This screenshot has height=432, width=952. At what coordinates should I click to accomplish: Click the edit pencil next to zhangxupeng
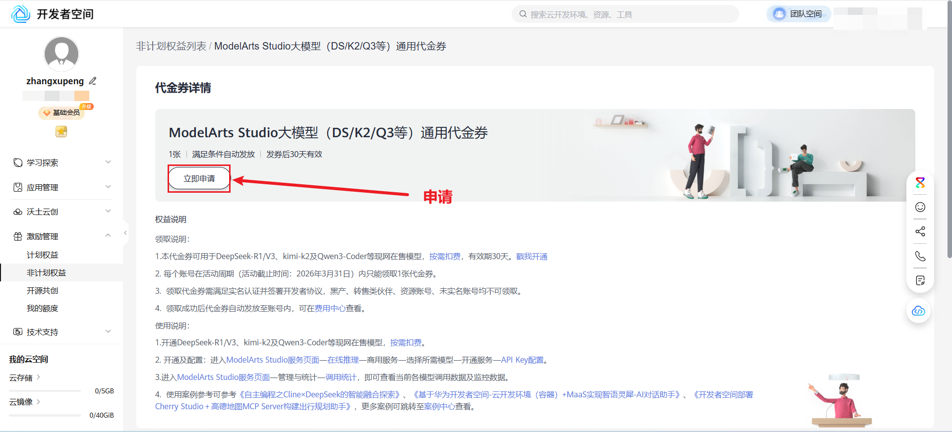[93, 81]
